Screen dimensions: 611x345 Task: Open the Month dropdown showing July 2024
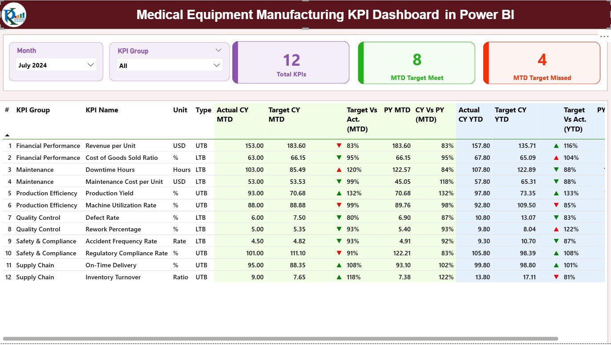click(56, 65)
